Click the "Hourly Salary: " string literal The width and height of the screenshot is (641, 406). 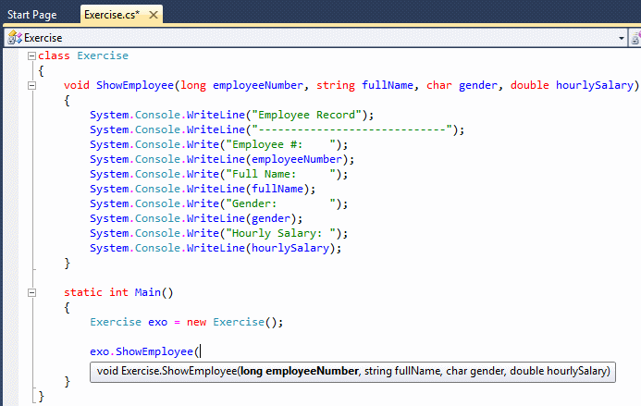coord(283,233)
